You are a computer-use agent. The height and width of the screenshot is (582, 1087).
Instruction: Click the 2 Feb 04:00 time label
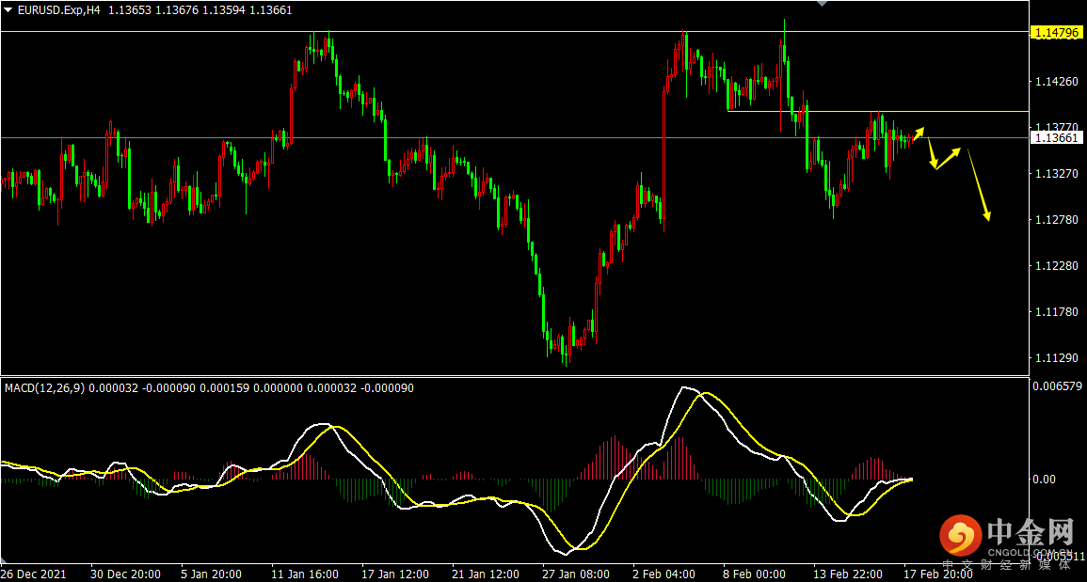(x=663, y=574)
